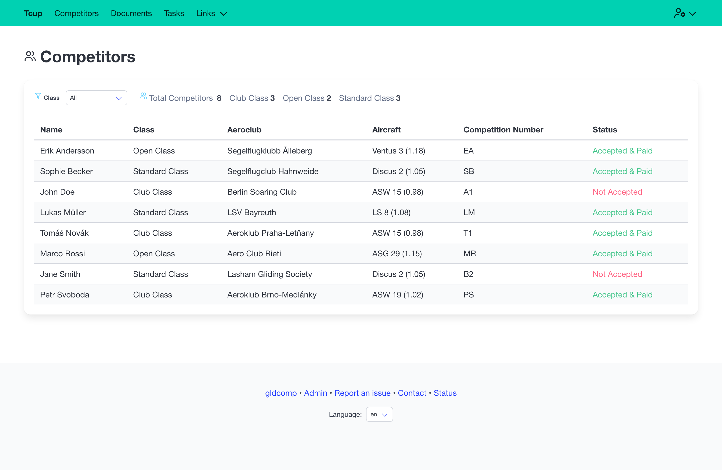Click the Total Competitors people icon
This screenshot has width=722, height=470.
[143, 96]
